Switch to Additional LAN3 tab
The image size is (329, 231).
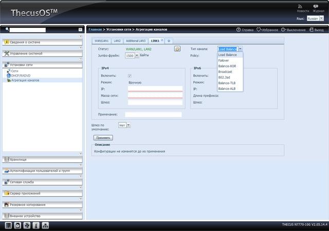(136, 41)
